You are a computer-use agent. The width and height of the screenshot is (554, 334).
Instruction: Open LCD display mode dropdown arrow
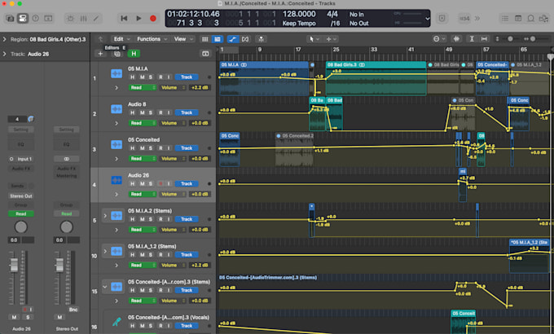tap(428, 19)
